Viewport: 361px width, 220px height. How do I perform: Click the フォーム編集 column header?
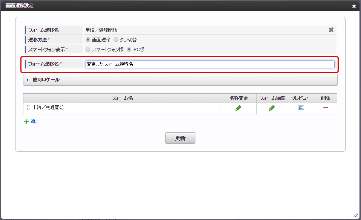pos(272,98)
